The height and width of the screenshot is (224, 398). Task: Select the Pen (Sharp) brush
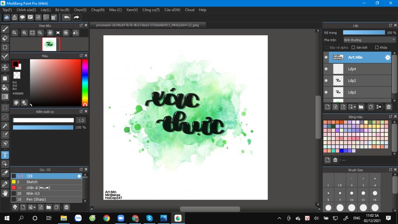click(47, 199)
